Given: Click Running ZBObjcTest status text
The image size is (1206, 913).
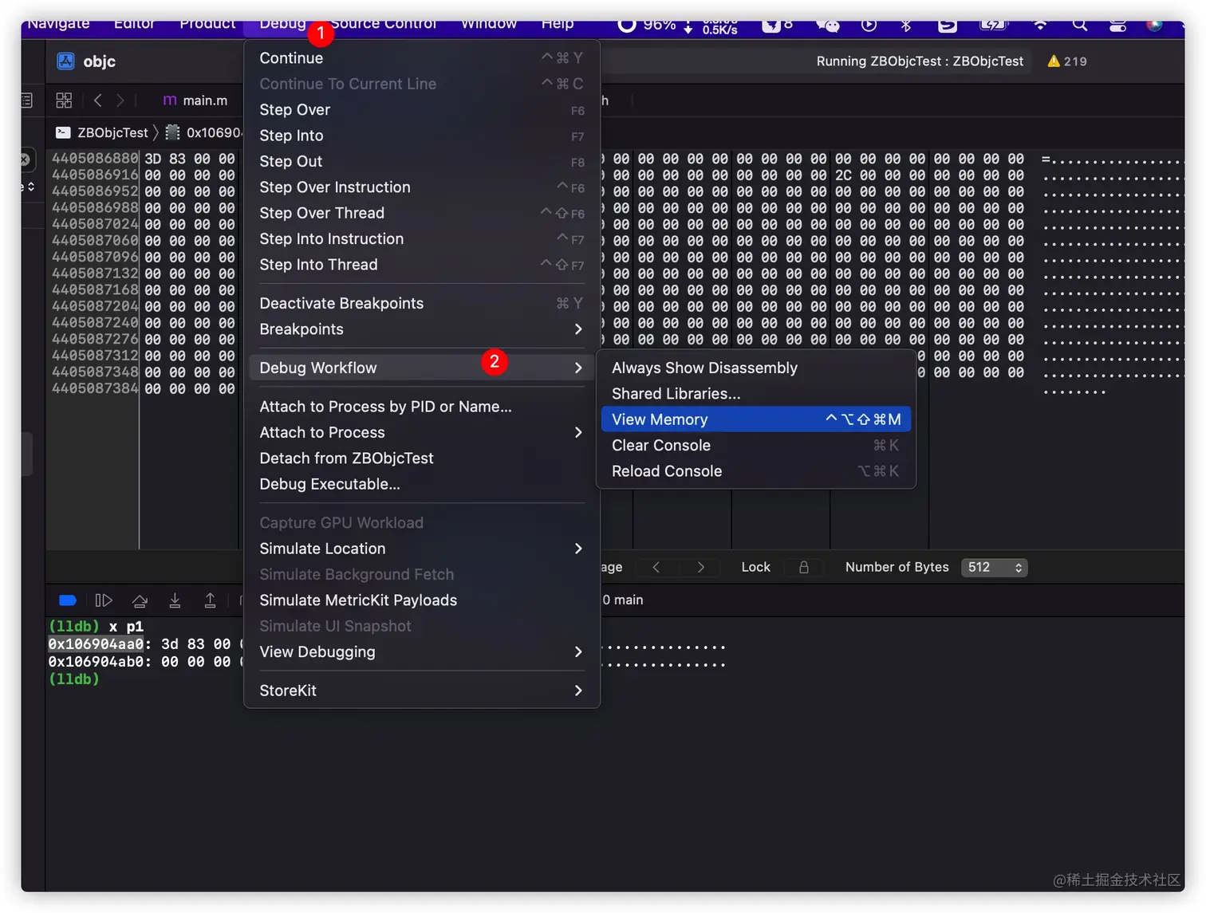Looking at the screenshot, I should pyautogui.click(x=920, y=61).
